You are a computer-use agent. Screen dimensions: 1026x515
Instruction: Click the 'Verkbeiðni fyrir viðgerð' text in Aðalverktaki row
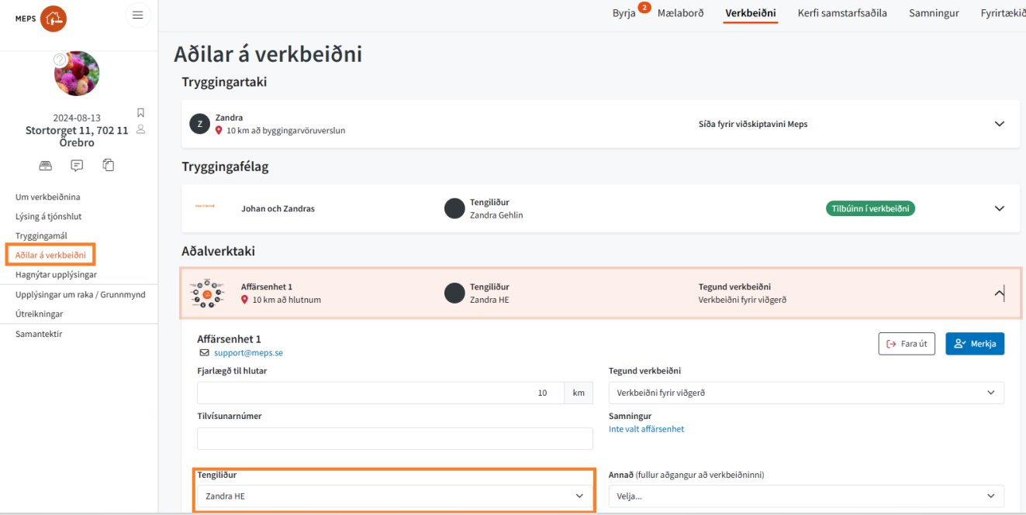[742, 300]
